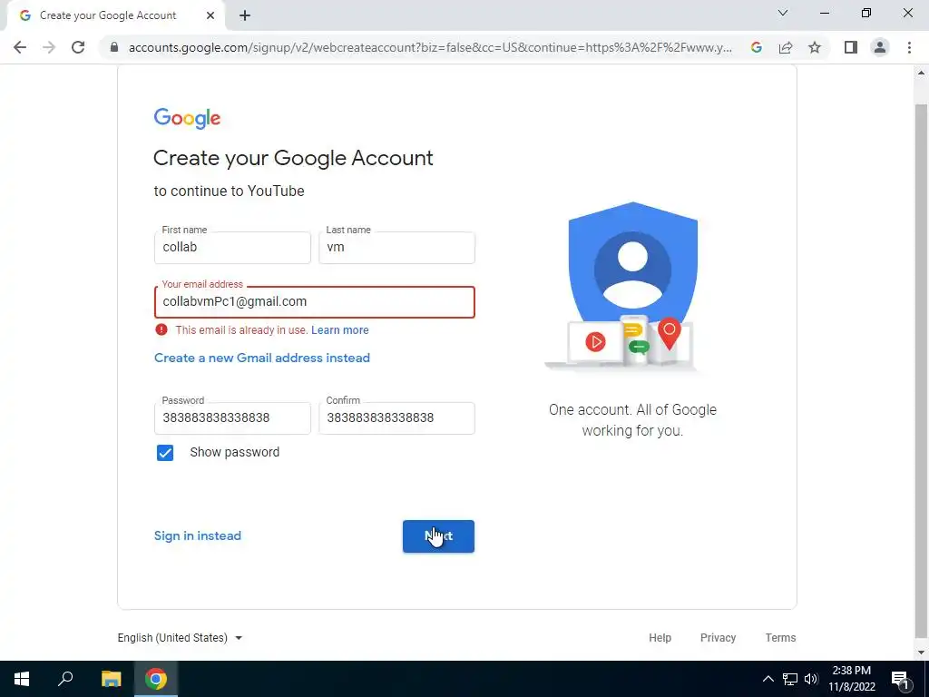Open Windows taskbar search
The height and width of the screenshot is (697, 929).
point(65,679)
